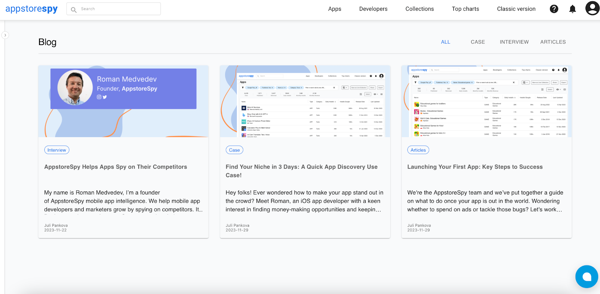
Task: Click the 'Roman Medvedev' name in banner
Action: click(x=127, y=79)
